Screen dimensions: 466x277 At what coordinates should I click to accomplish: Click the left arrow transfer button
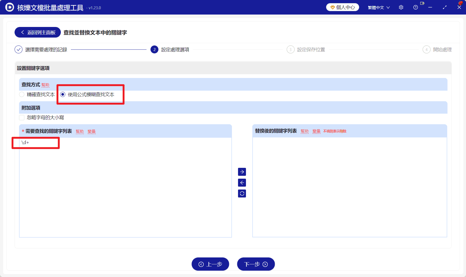coord(242,183)
